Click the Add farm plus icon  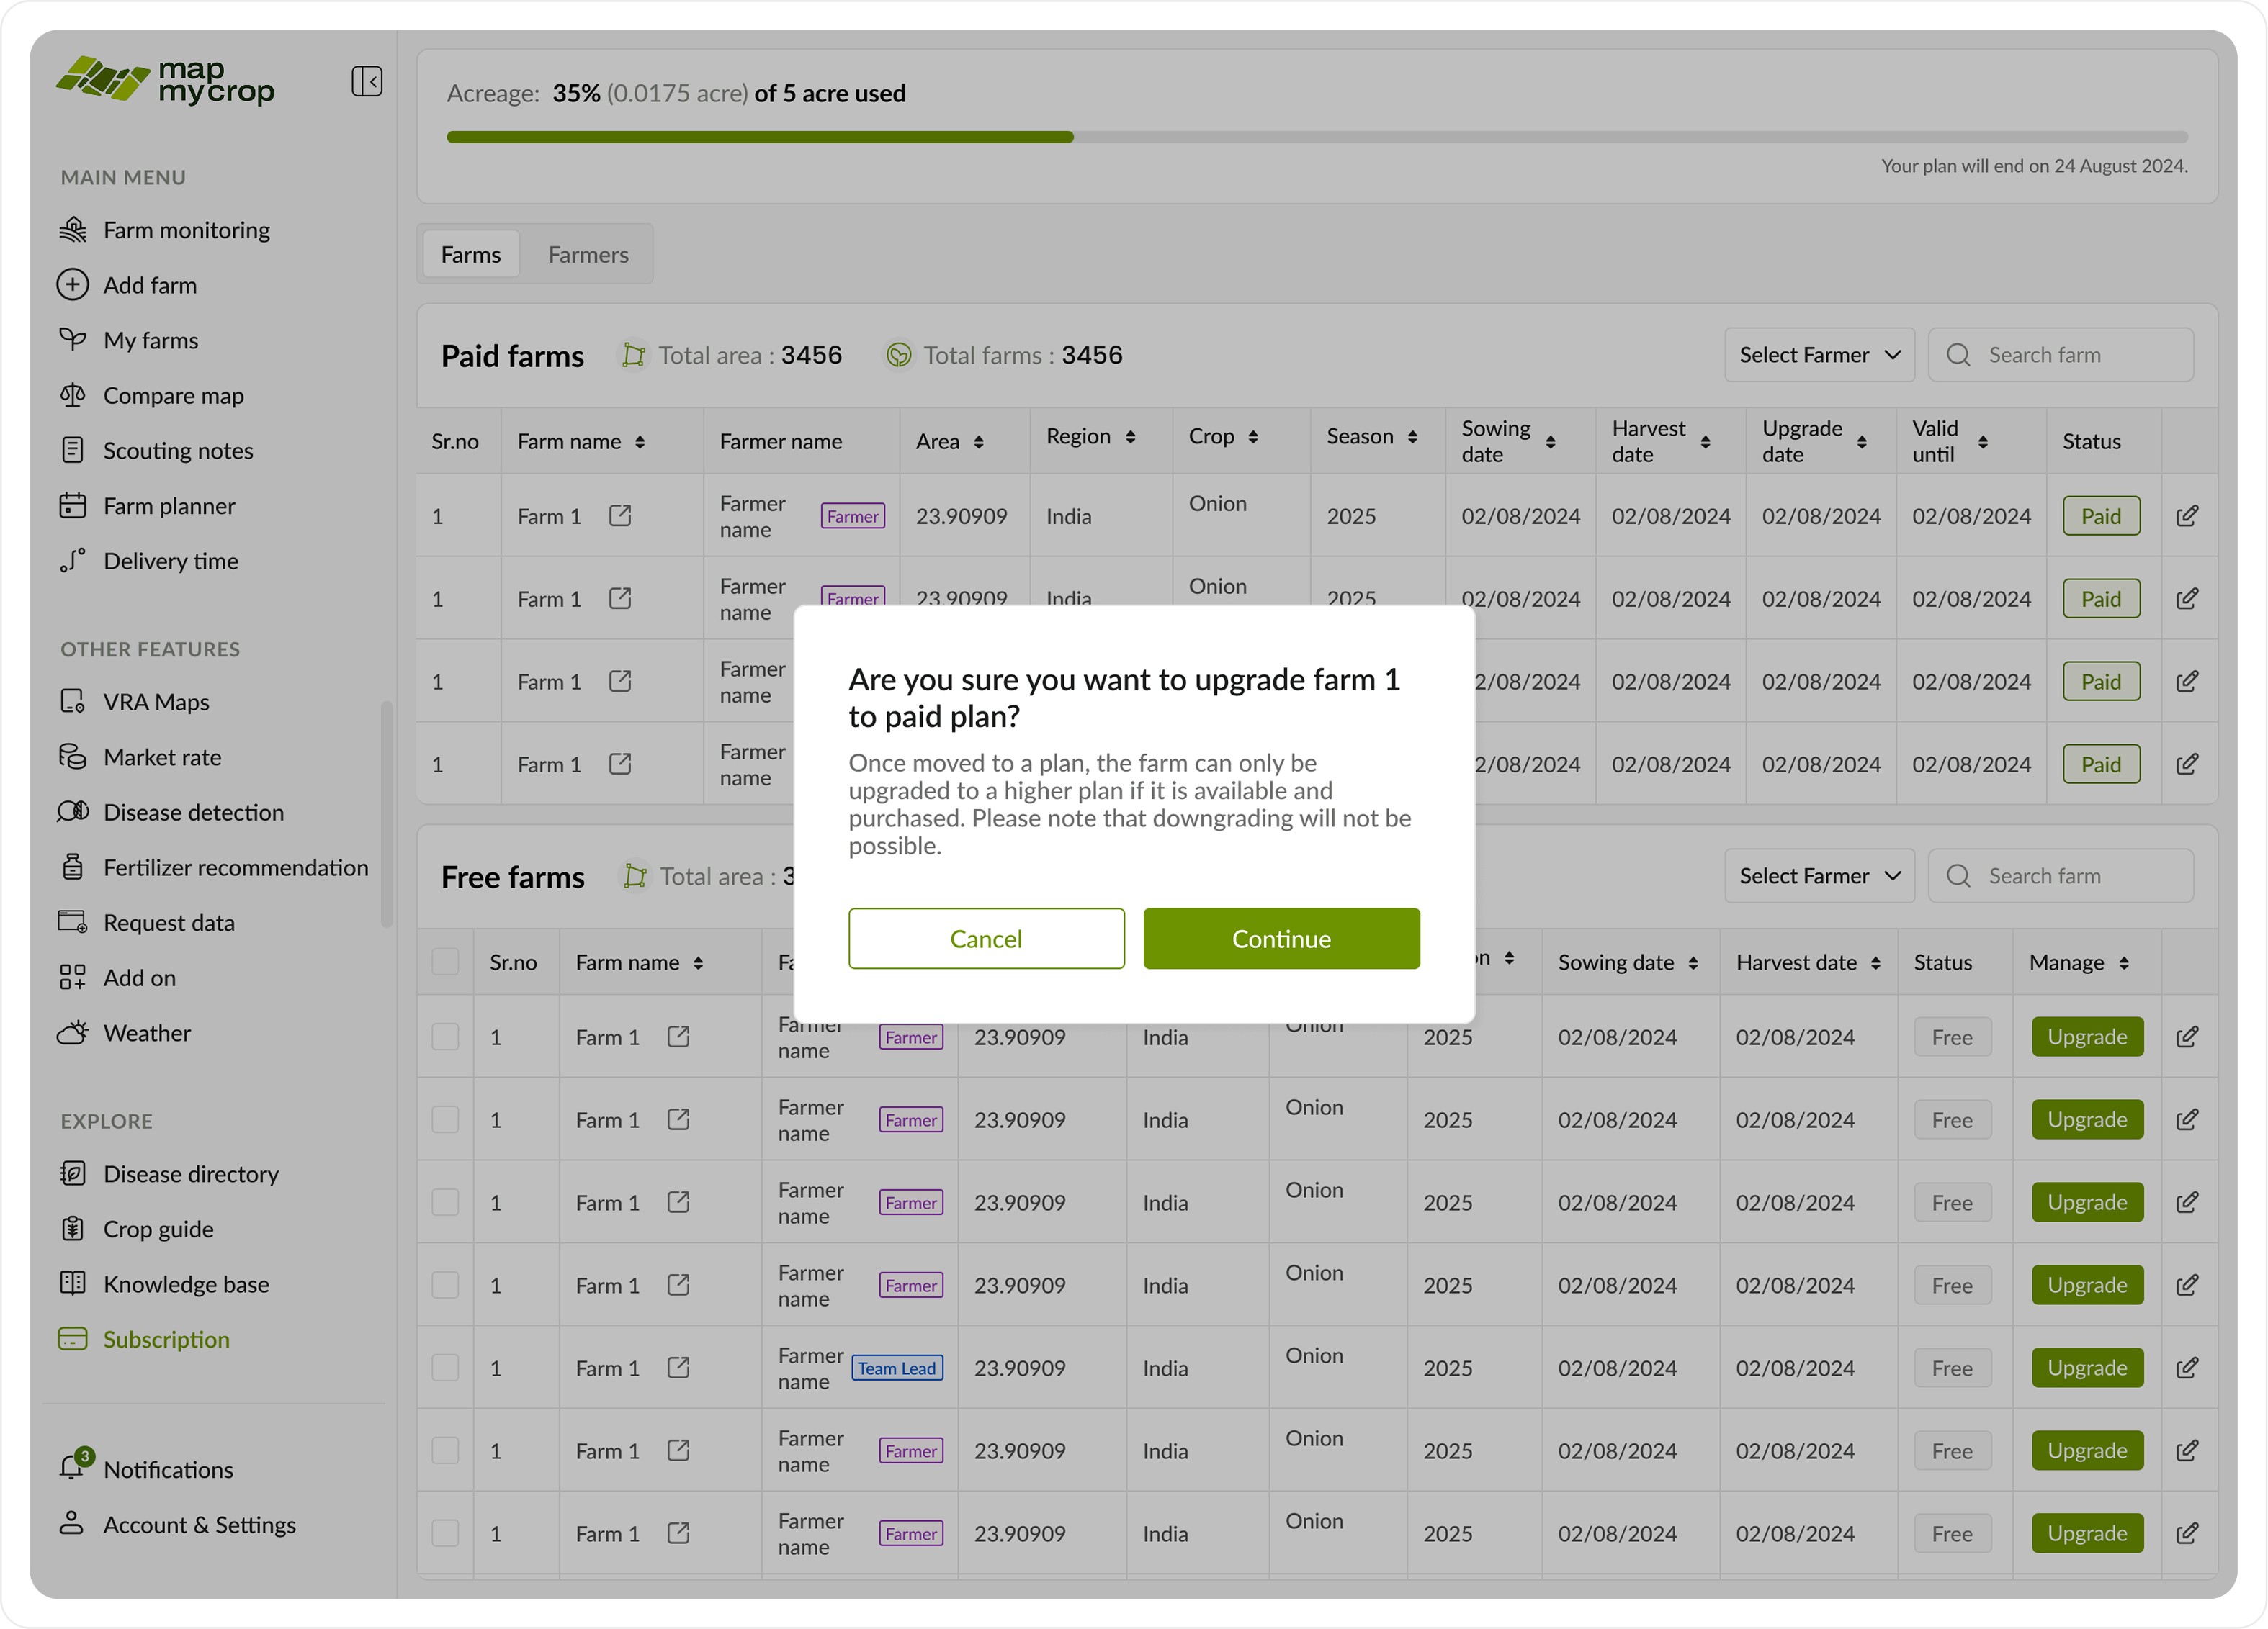point(72,285)
